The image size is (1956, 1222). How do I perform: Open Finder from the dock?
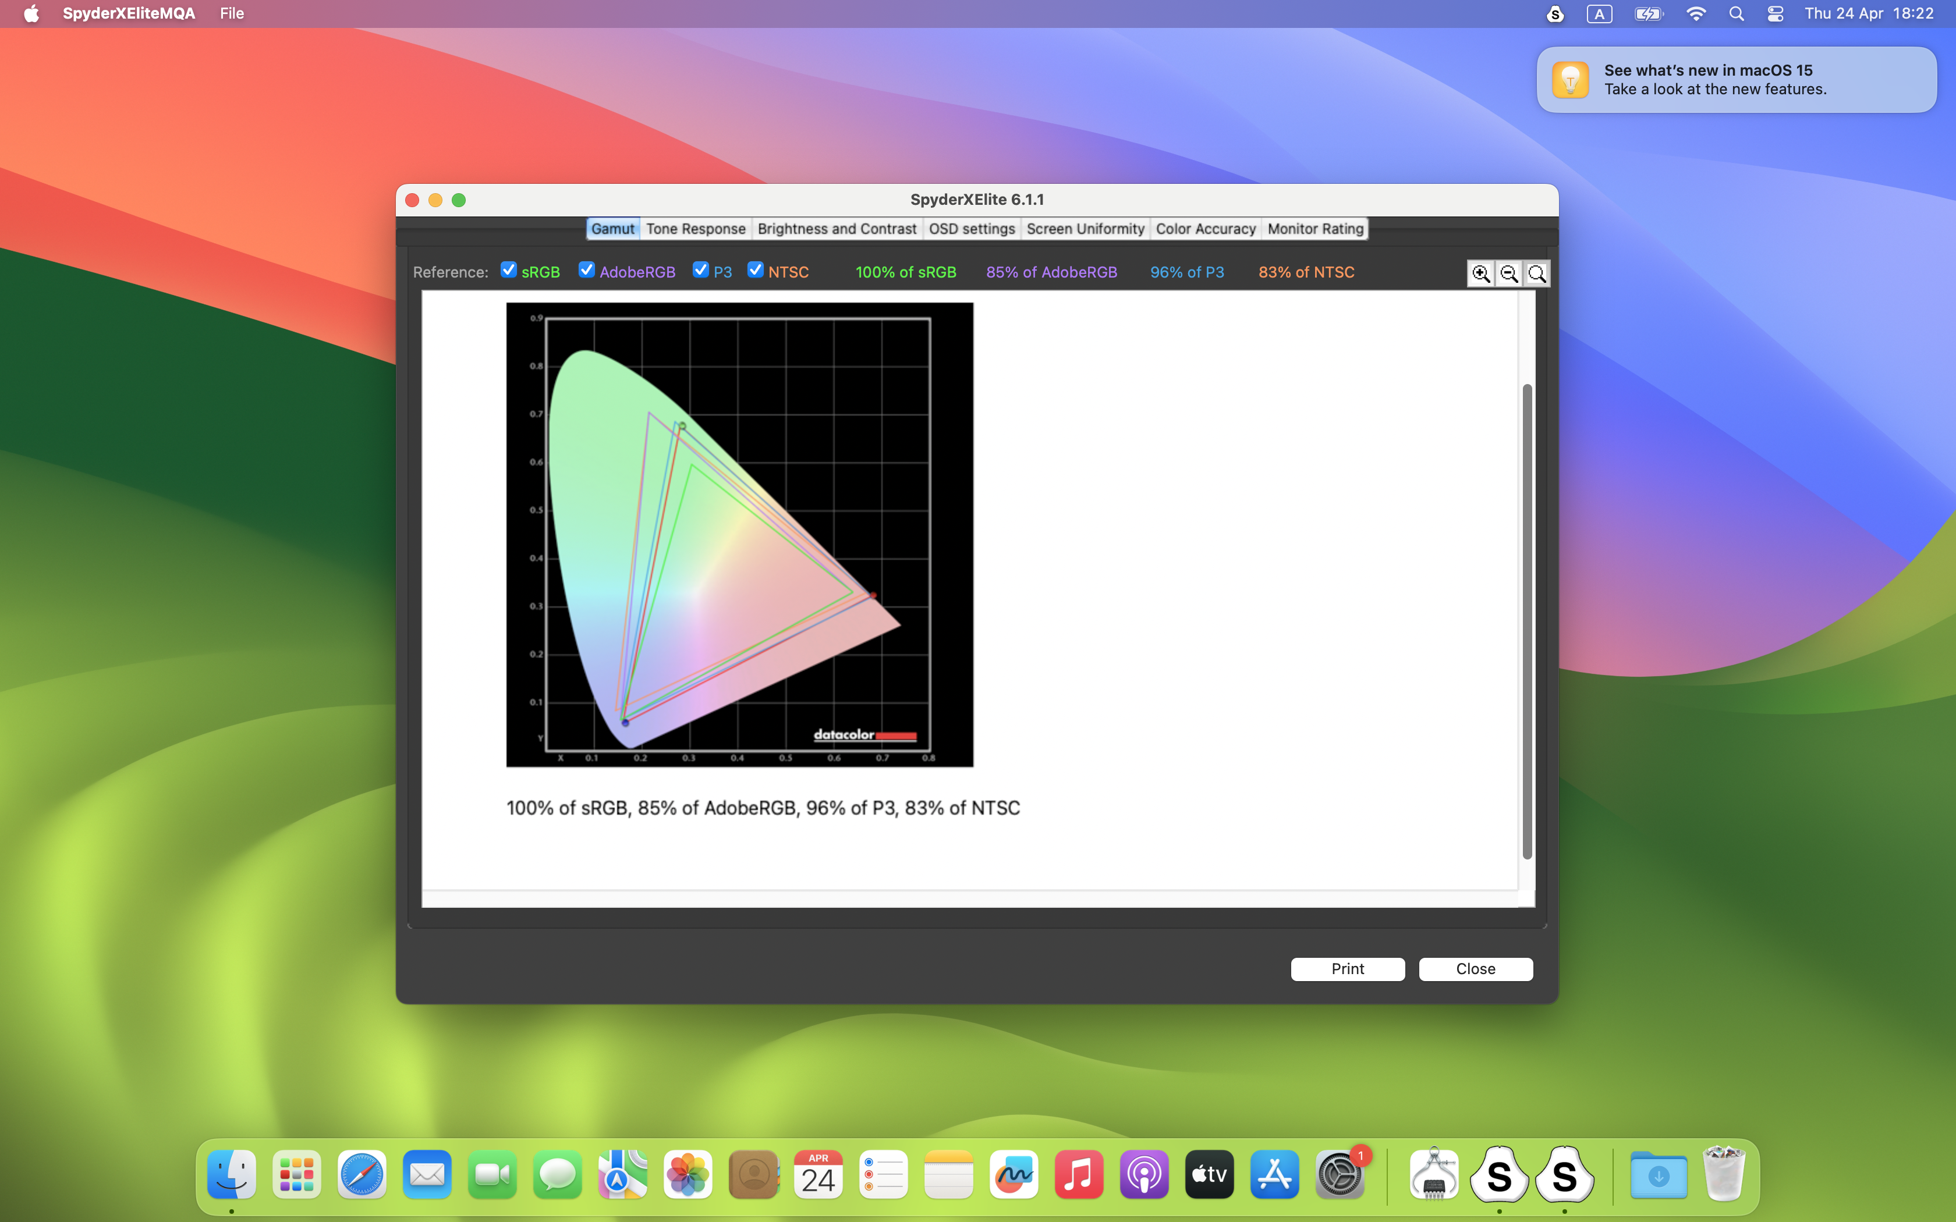[232, 1174]
